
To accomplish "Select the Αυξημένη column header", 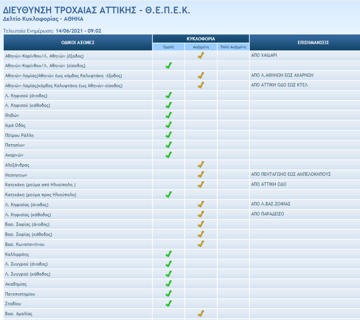I will click(x=200, y=47).
